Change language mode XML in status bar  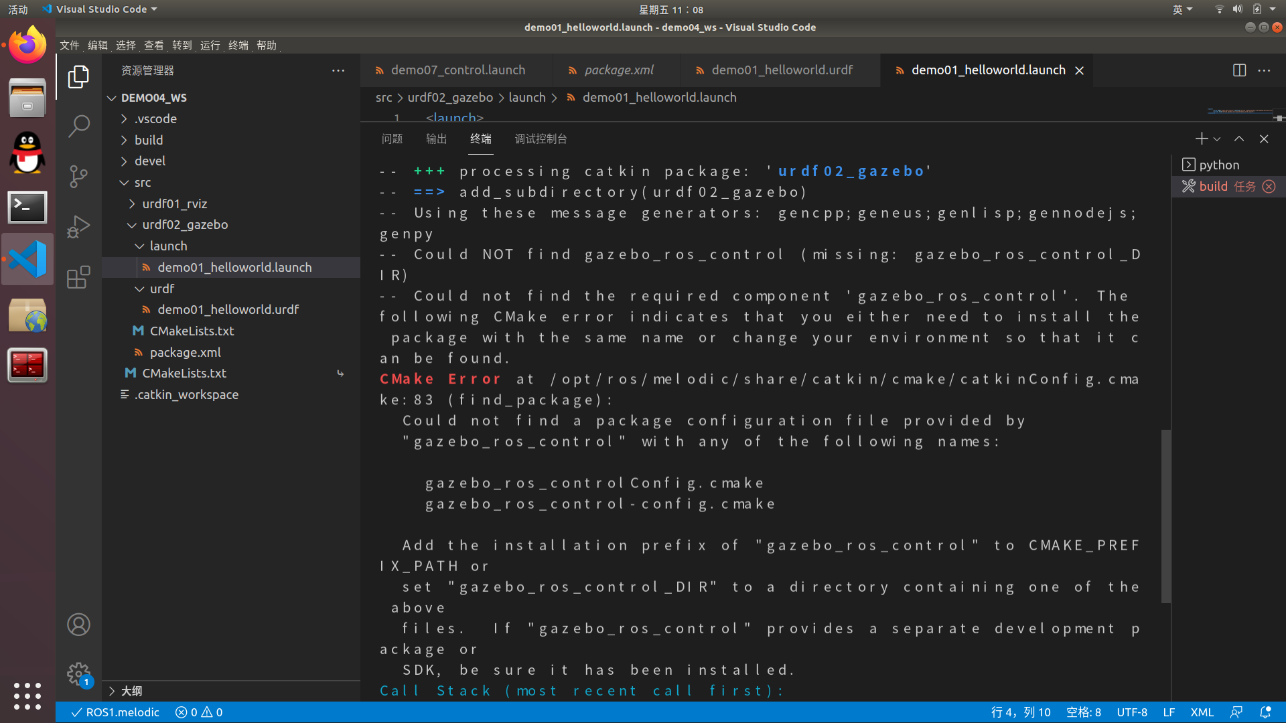pyautogui.click(x=1202, y=712)
